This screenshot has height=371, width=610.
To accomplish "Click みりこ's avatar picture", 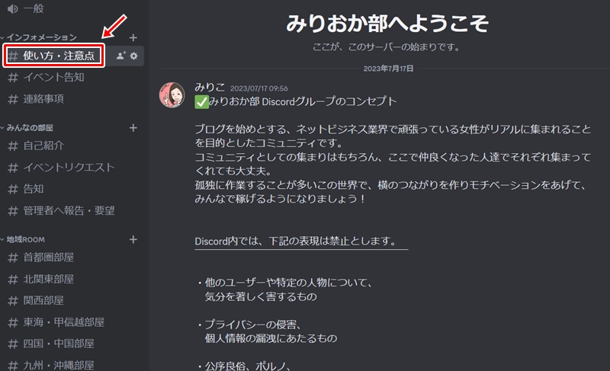I will 172,94.
